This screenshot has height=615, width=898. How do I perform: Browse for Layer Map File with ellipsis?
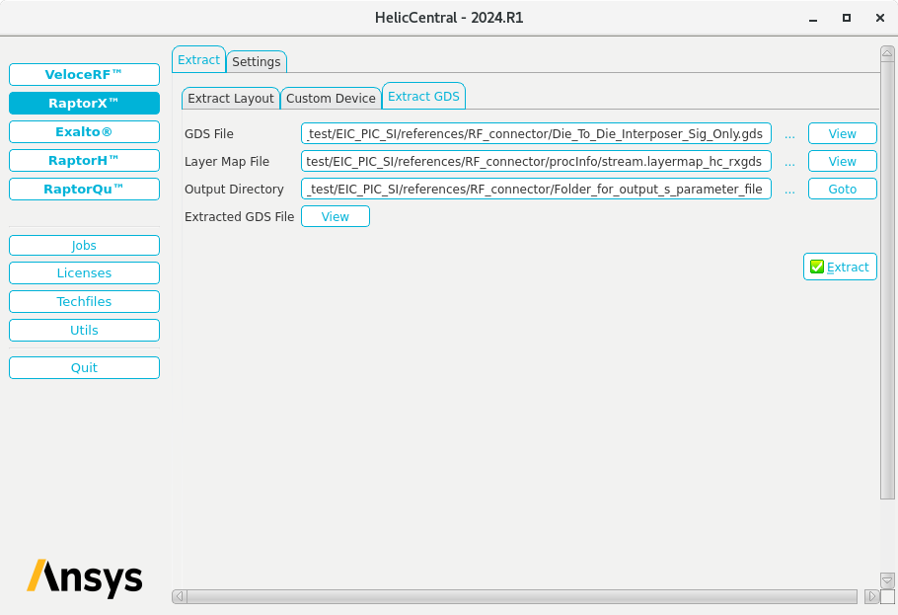pyautogui.click(x=789, y=162)
